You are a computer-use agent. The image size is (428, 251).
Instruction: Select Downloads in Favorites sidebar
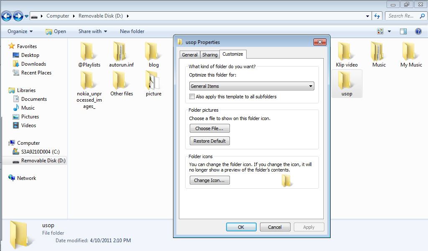click(33, 64)
